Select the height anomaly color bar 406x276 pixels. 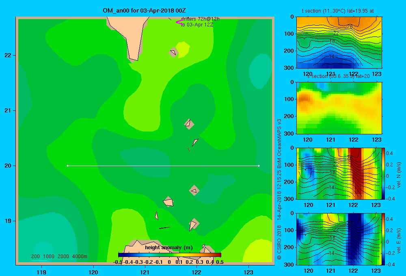pyautogui.click(x=170, y=255)
